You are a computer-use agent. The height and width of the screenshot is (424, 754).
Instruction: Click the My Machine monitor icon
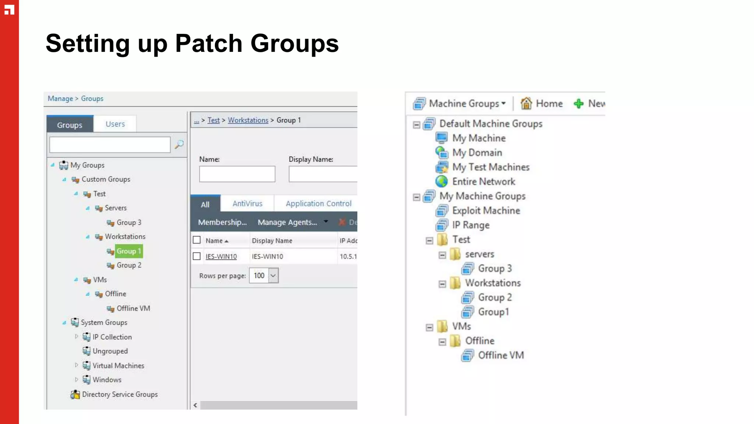point(441,138)
